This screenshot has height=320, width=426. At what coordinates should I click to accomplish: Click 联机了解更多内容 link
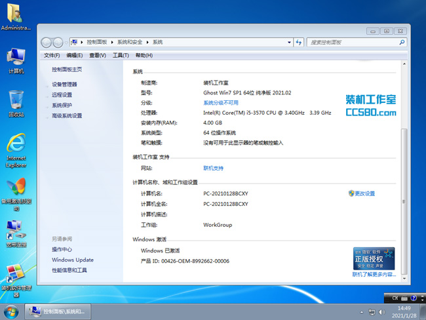point(374,275)
